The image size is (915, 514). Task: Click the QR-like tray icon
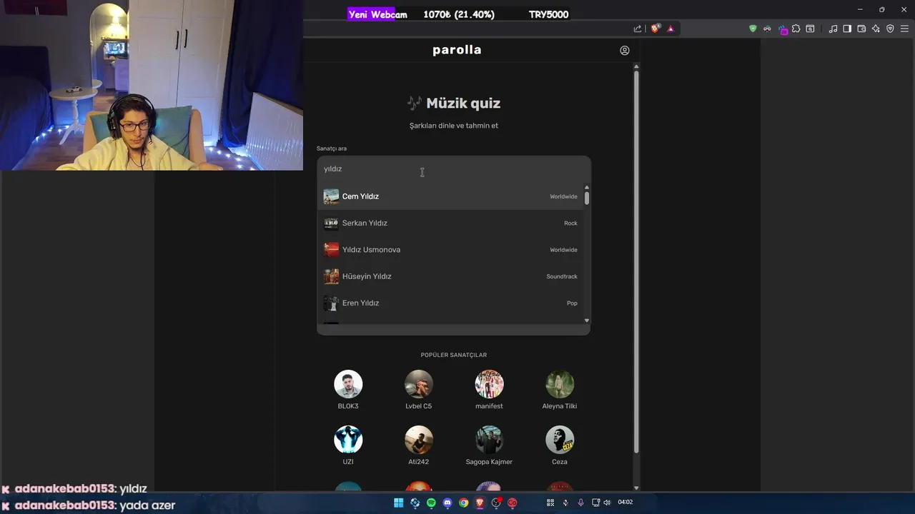pos(550,503)
